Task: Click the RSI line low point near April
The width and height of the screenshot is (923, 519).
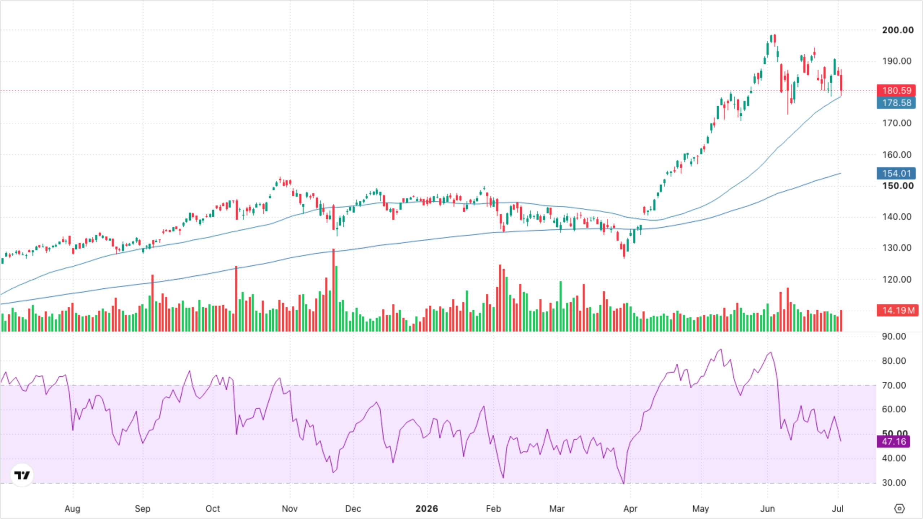Action: 624,483
